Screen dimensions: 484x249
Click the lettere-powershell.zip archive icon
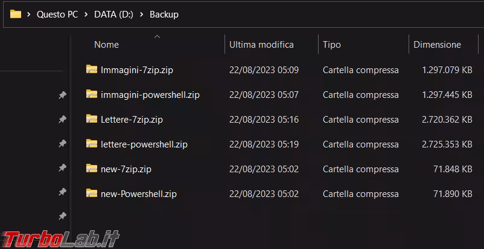(x=92, y=144)
